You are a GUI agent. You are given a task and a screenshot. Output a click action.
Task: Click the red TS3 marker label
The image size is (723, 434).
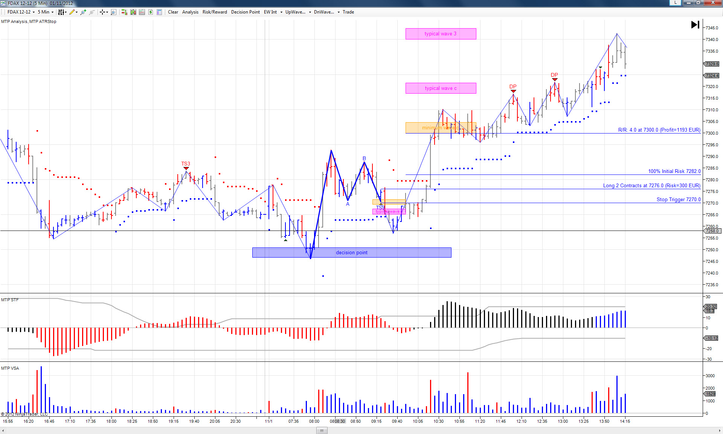point(186,164)
